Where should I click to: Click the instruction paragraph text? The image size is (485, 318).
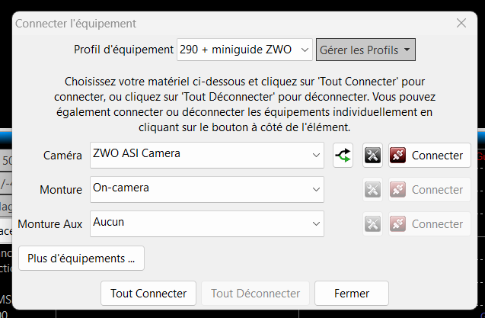click(x=244, y=103)
